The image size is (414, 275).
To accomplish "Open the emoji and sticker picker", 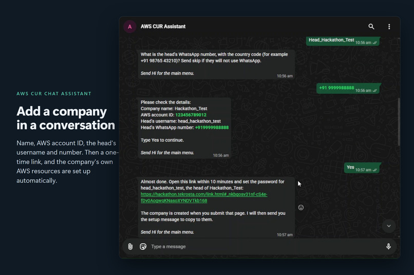I will pyautogui.click(x=143, y=247).
